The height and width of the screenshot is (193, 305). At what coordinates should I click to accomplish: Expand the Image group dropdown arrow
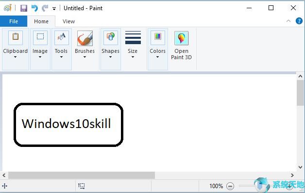[x=40, y=57]
